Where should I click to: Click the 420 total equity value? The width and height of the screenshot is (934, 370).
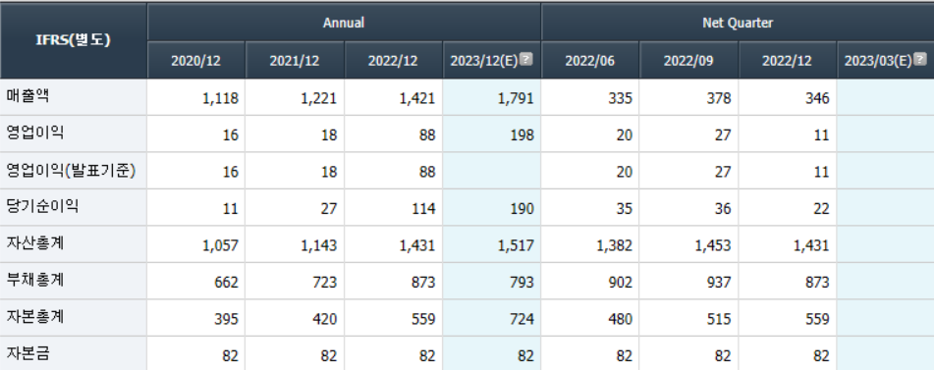(x=325, y=320)
